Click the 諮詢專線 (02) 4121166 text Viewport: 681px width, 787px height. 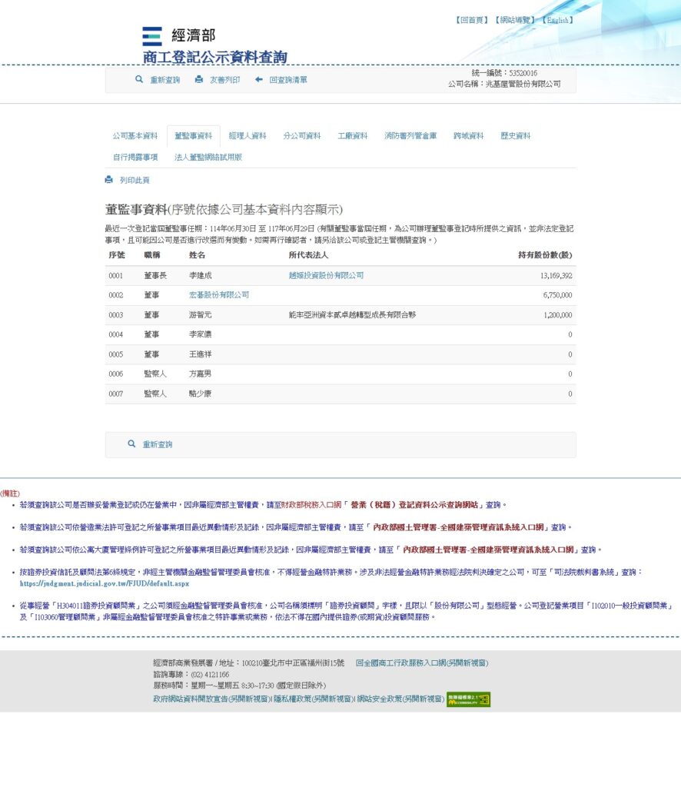(x=191, y=674)
